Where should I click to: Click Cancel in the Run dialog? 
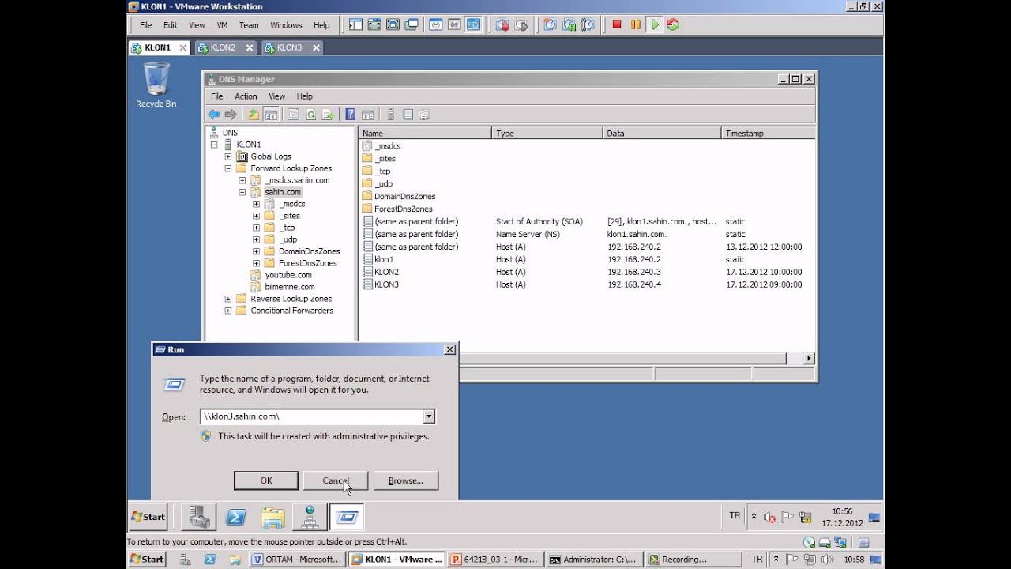click(x=336, y=480)
